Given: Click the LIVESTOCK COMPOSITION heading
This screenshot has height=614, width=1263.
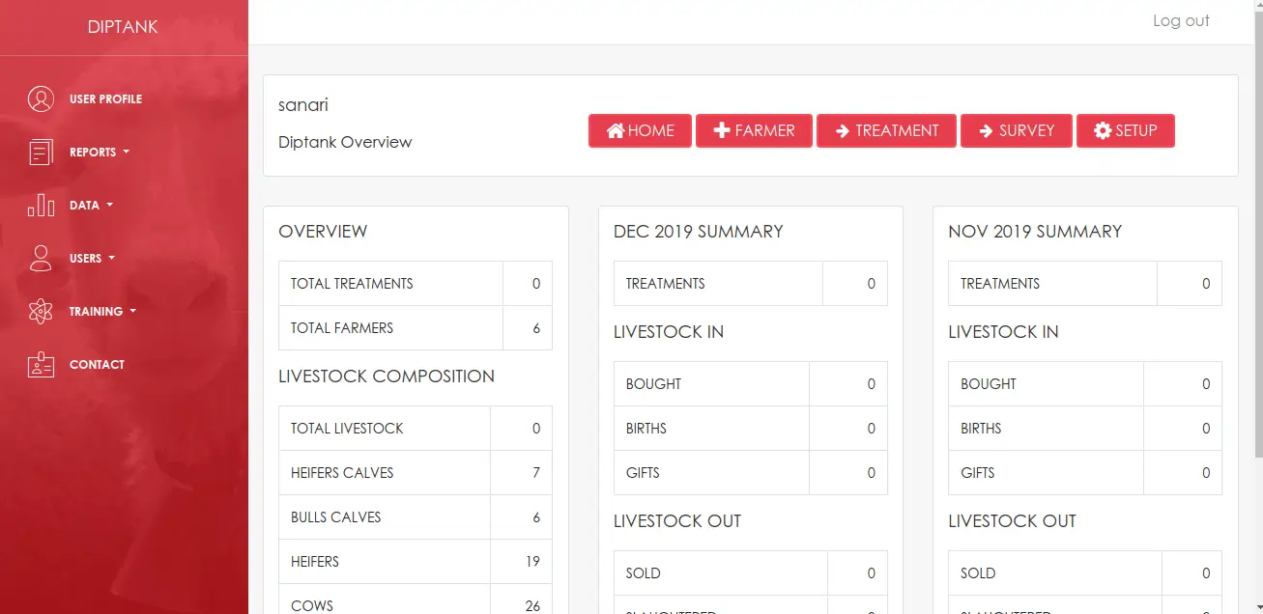Looking at the screenshot, I should click(x=387, y=377).
